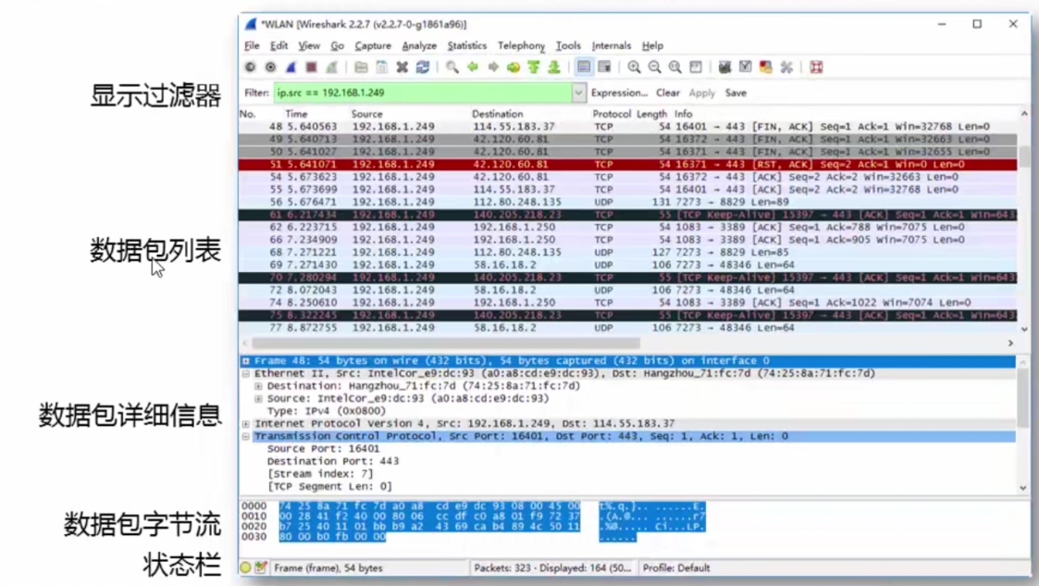This screenshot has height=586, width=1039.
Task: Open the capture interfaces list icon
Action: click(x=250, y=67)
